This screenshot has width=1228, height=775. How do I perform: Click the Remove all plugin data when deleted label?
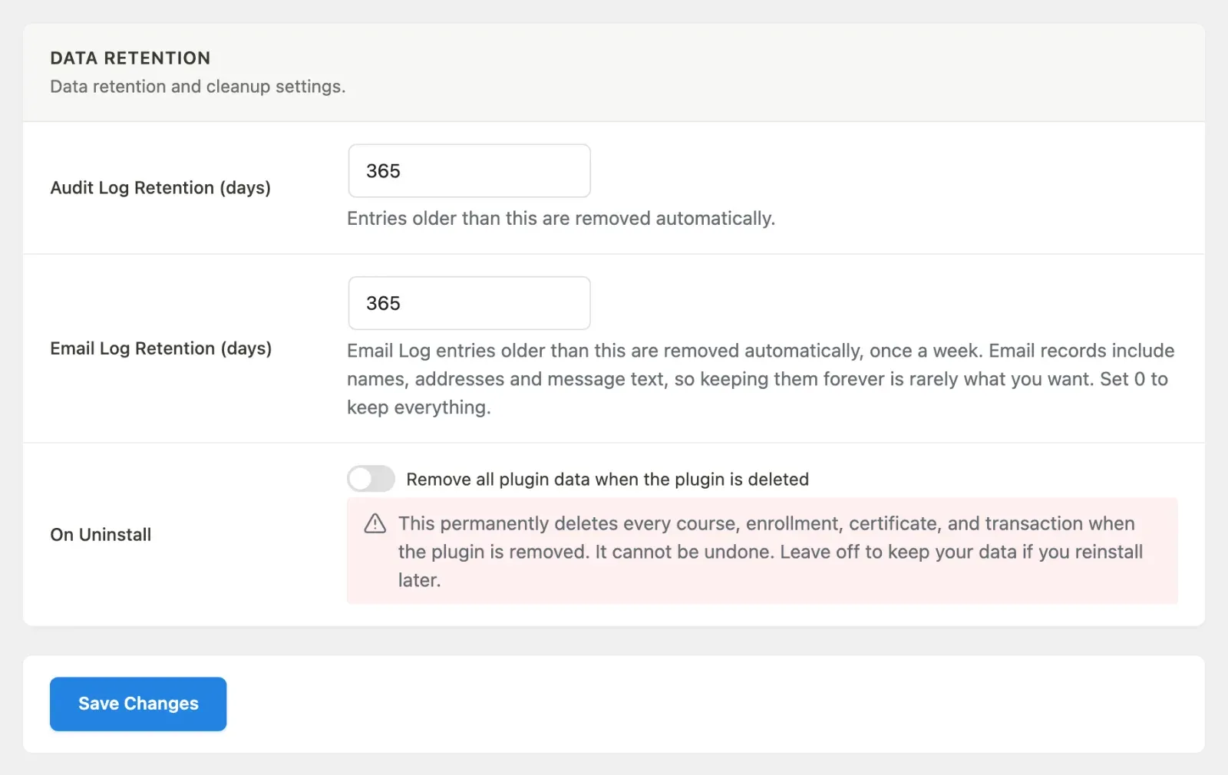pos(607,480)
